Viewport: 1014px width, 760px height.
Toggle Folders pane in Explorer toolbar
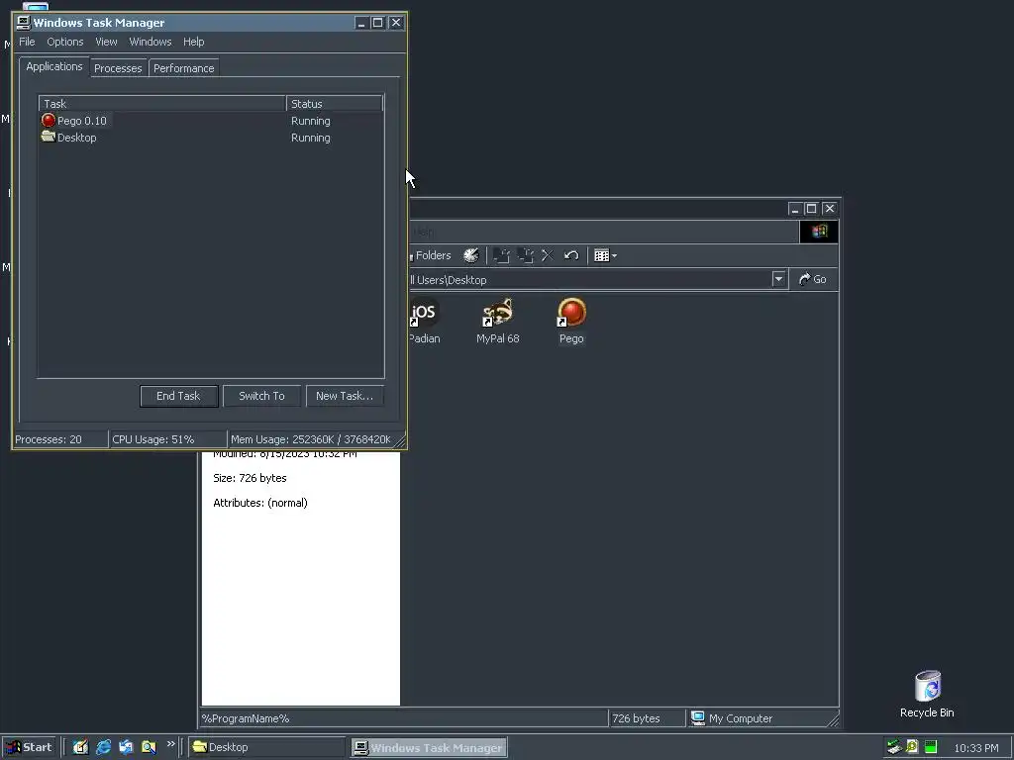(x=431, y=256)
